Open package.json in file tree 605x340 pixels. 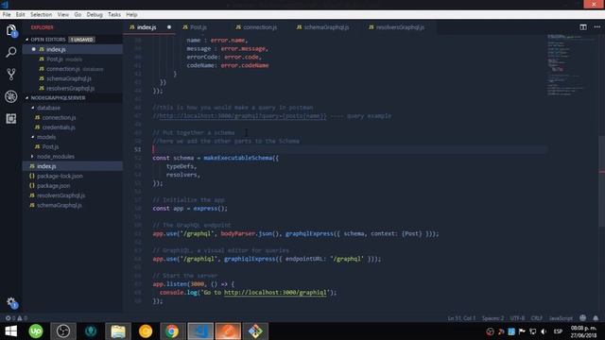pyautogui.click(x=73, y=185)
